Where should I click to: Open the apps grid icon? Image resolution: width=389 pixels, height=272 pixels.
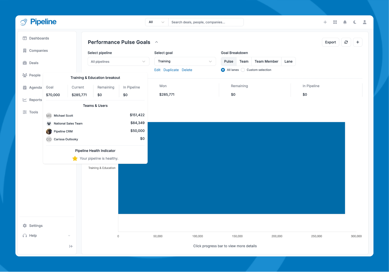[335, 22]
